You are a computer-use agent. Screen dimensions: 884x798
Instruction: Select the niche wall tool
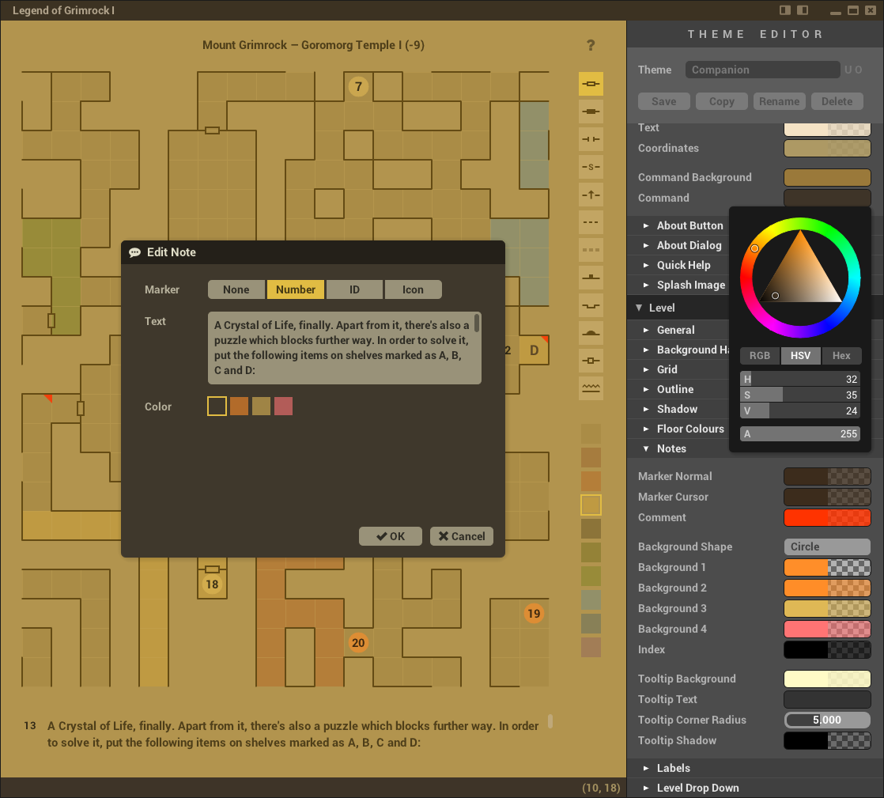pos(591,305)
